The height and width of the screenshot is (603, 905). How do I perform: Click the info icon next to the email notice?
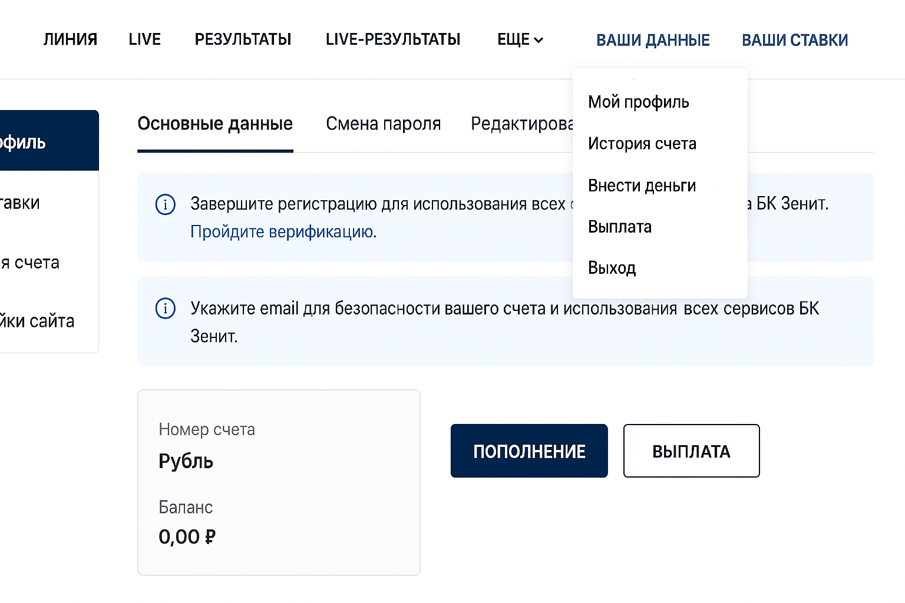pos(166,308)
